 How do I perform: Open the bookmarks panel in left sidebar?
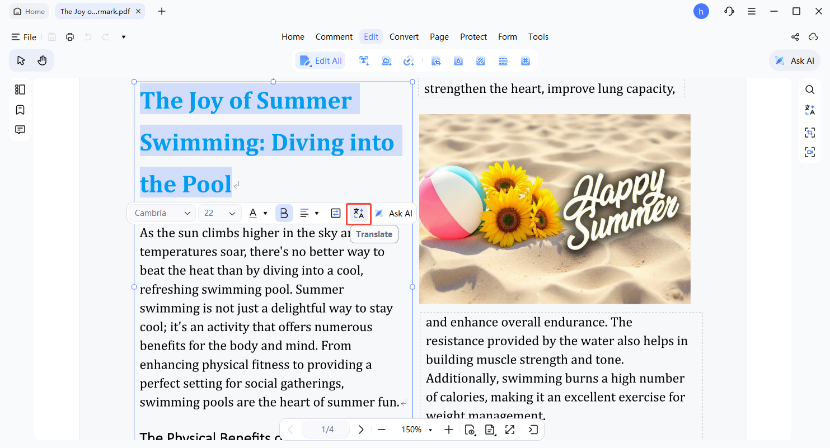[20, 110]
